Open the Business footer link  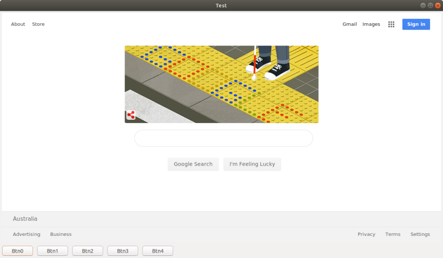coord(61,234)
